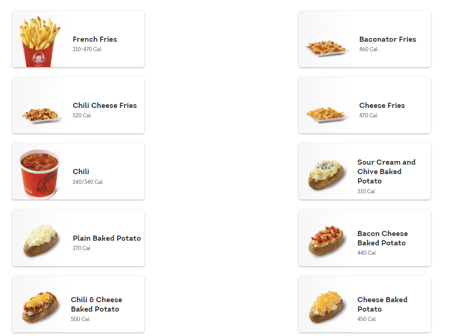
Task: Select the Chili Cheese Fries title
Action: tap(105, 106)
